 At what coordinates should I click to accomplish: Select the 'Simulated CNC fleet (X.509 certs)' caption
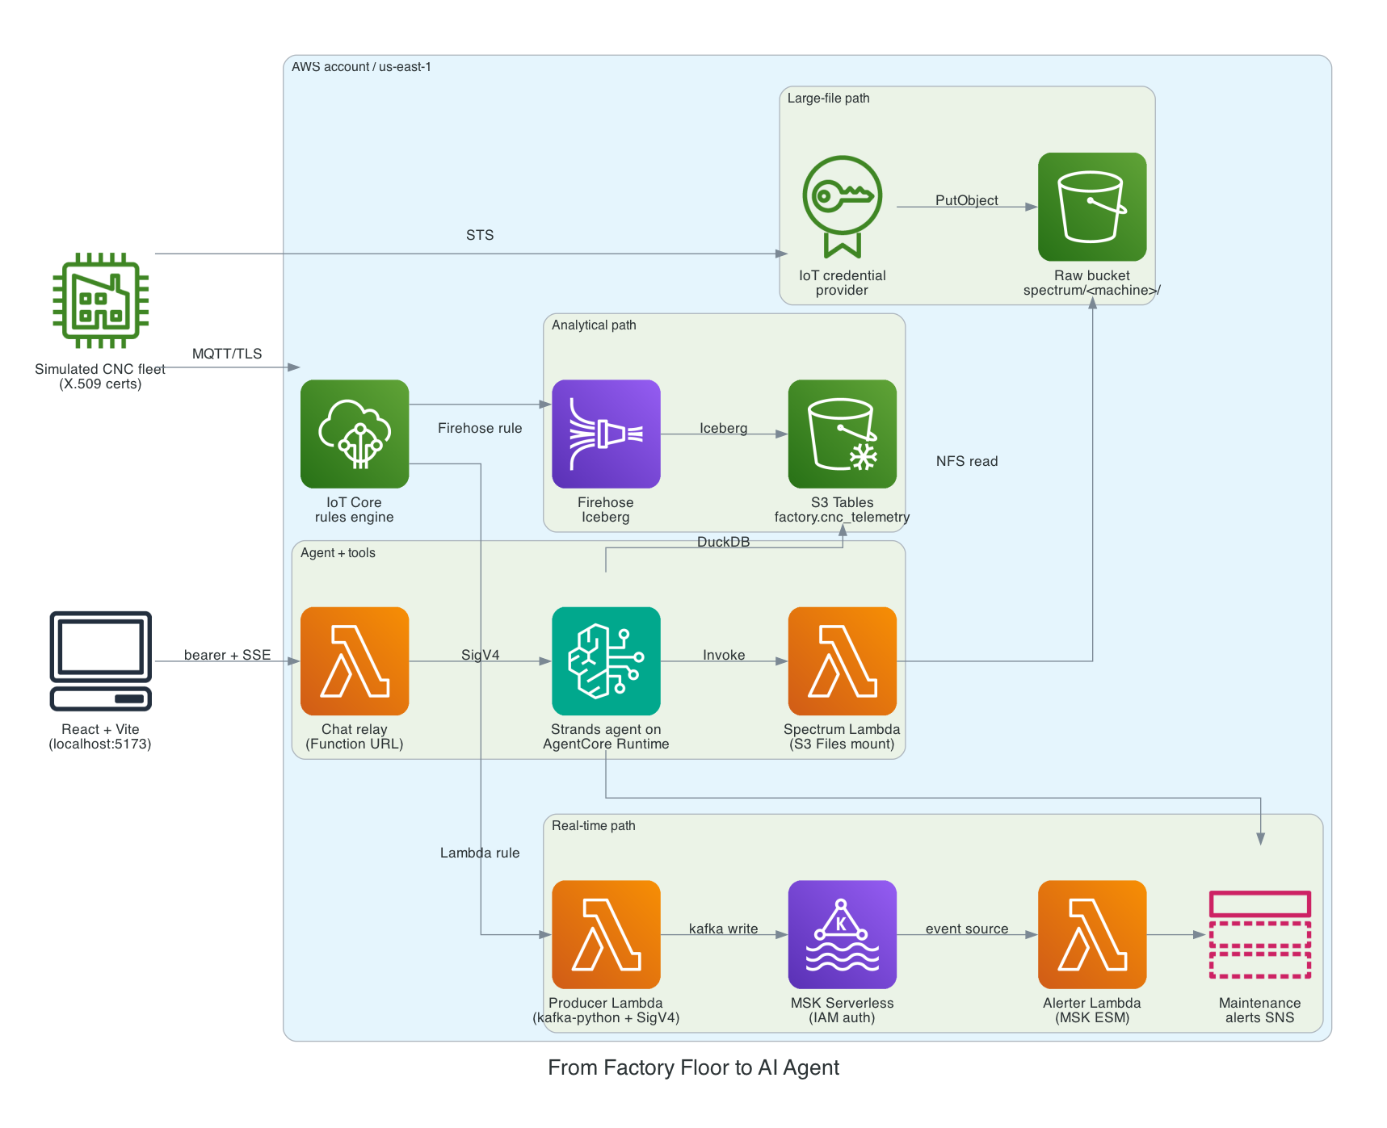[x=100, y=376]
